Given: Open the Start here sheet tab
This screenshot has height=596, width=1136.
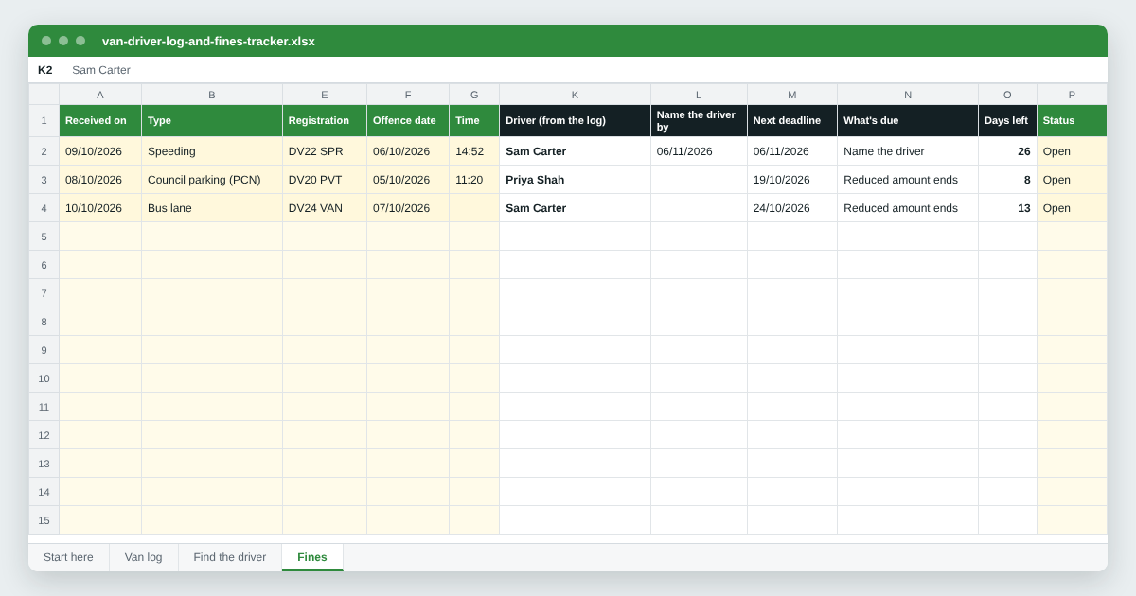Looking at the screenshot, I should (x=68, y=557).
